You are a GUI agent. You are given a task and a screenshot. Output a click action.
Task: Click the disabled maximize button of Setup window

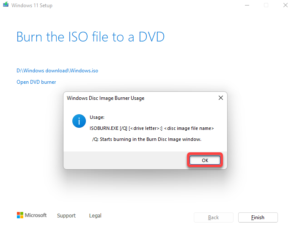(266, 5)
